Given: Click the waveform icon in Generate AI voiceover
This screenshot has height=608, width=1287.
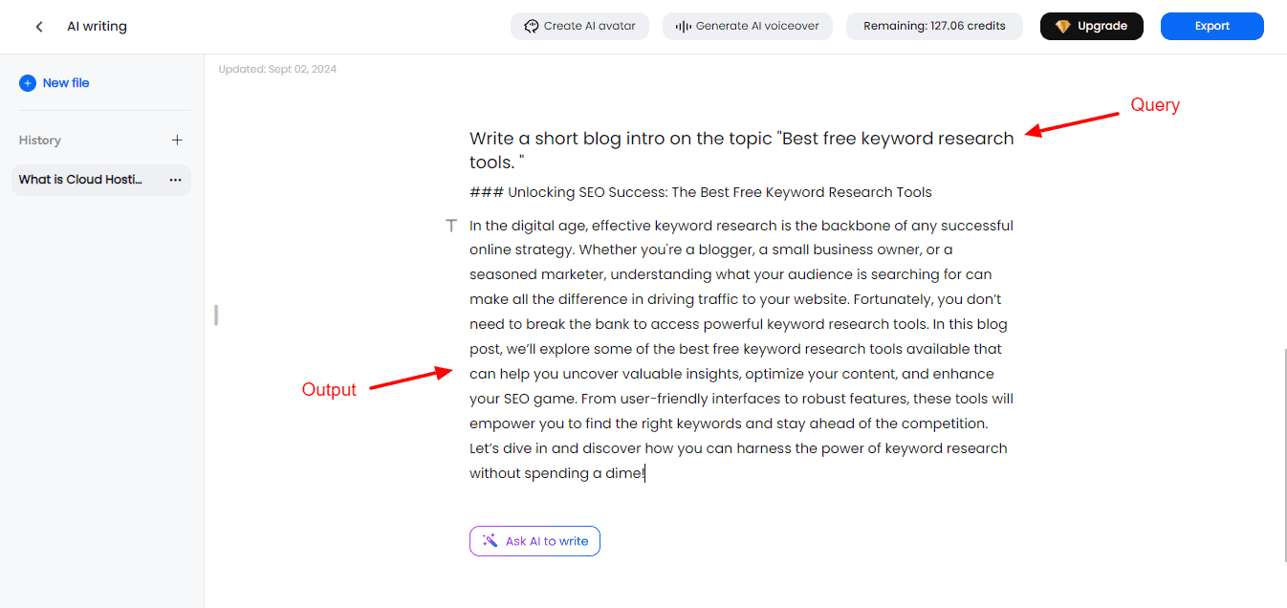Looking at the screenshot, I should pyautogui.click(x=684, y=26).
